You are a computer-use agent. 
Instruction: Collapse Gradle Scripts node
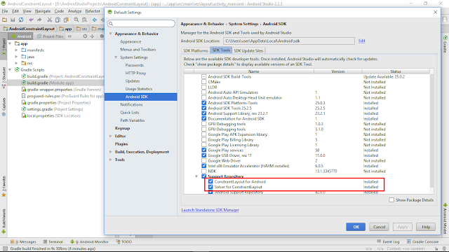[11, 70]
